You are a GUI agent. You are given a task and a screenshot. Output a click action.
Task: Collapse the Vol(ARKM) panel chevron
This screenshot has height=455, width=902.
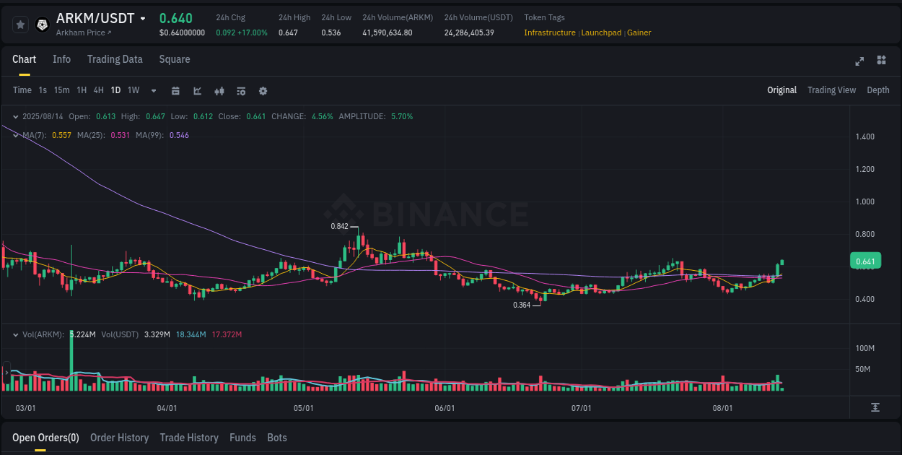coord(15,334)
